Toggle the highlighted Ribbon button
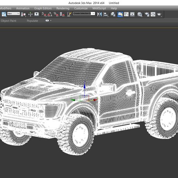Screen dimensions: 178x178 click(x=120, y=14)
